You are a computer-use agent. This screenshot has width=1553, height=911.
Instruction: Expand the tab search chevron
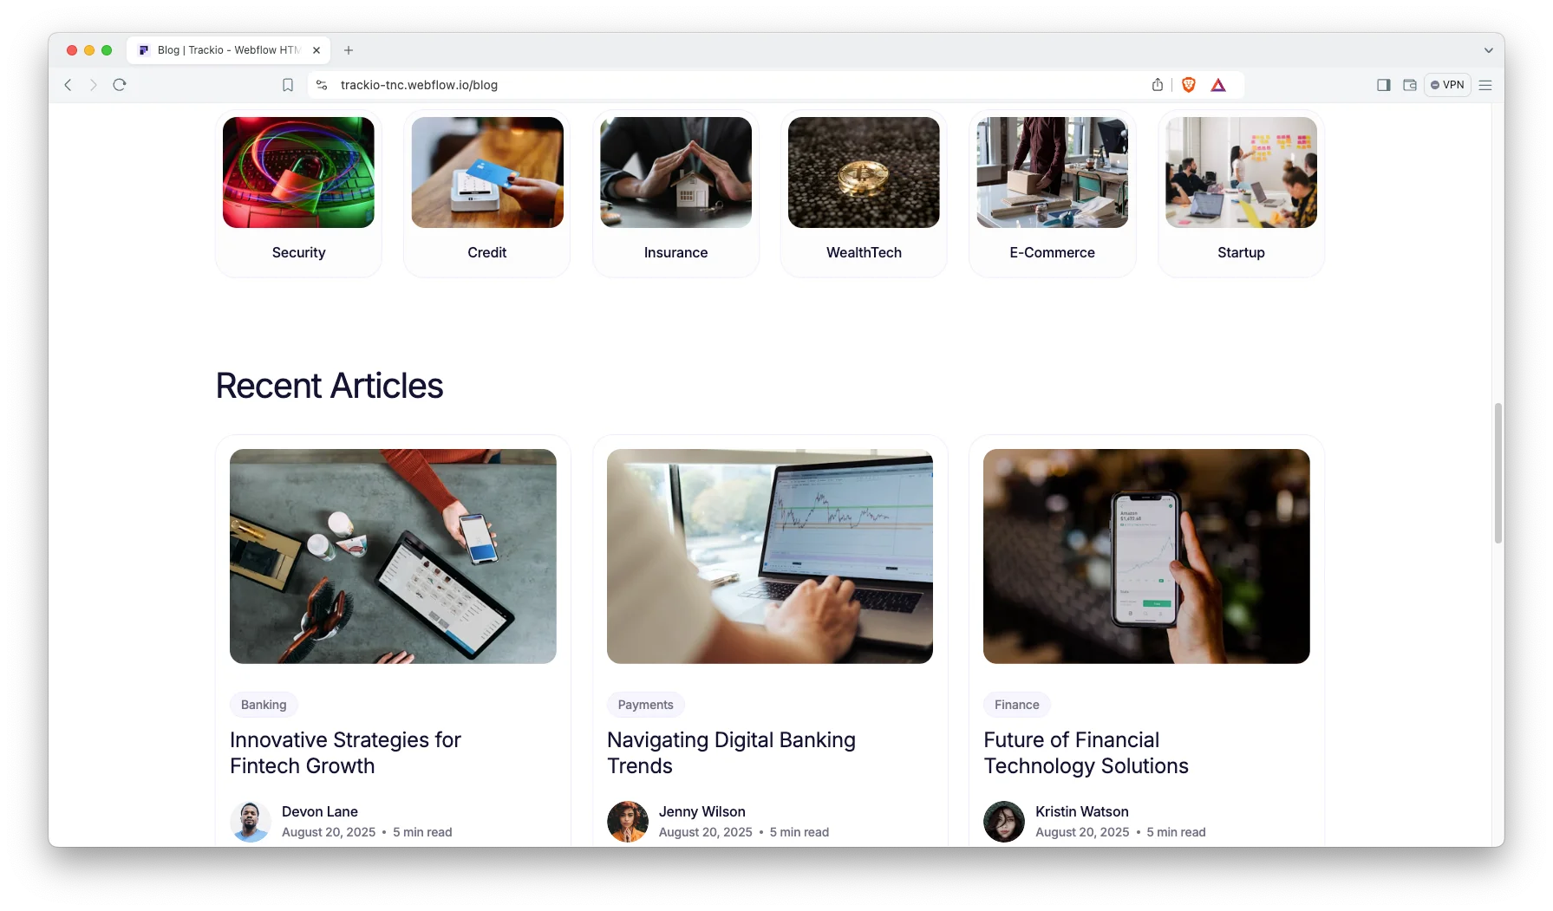(1489, 50)
